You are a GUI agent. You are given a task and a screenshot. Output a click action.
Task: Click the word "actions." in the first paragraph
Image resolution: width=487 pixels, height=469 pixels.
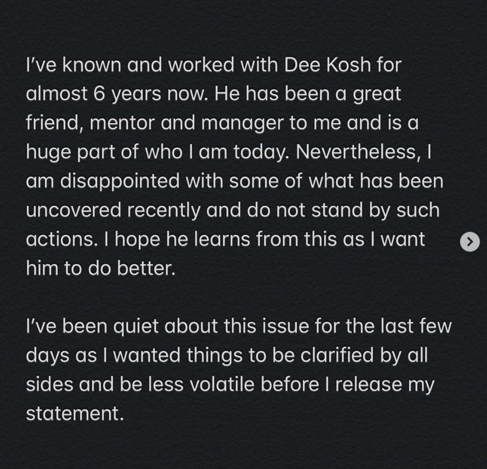pos(60,239)
